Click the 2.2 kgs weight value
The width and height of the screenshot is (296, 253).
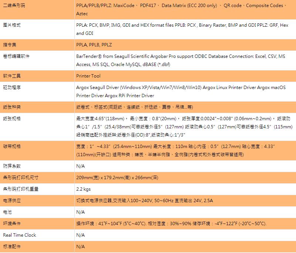pyautogui.click(x=83, y=189)
